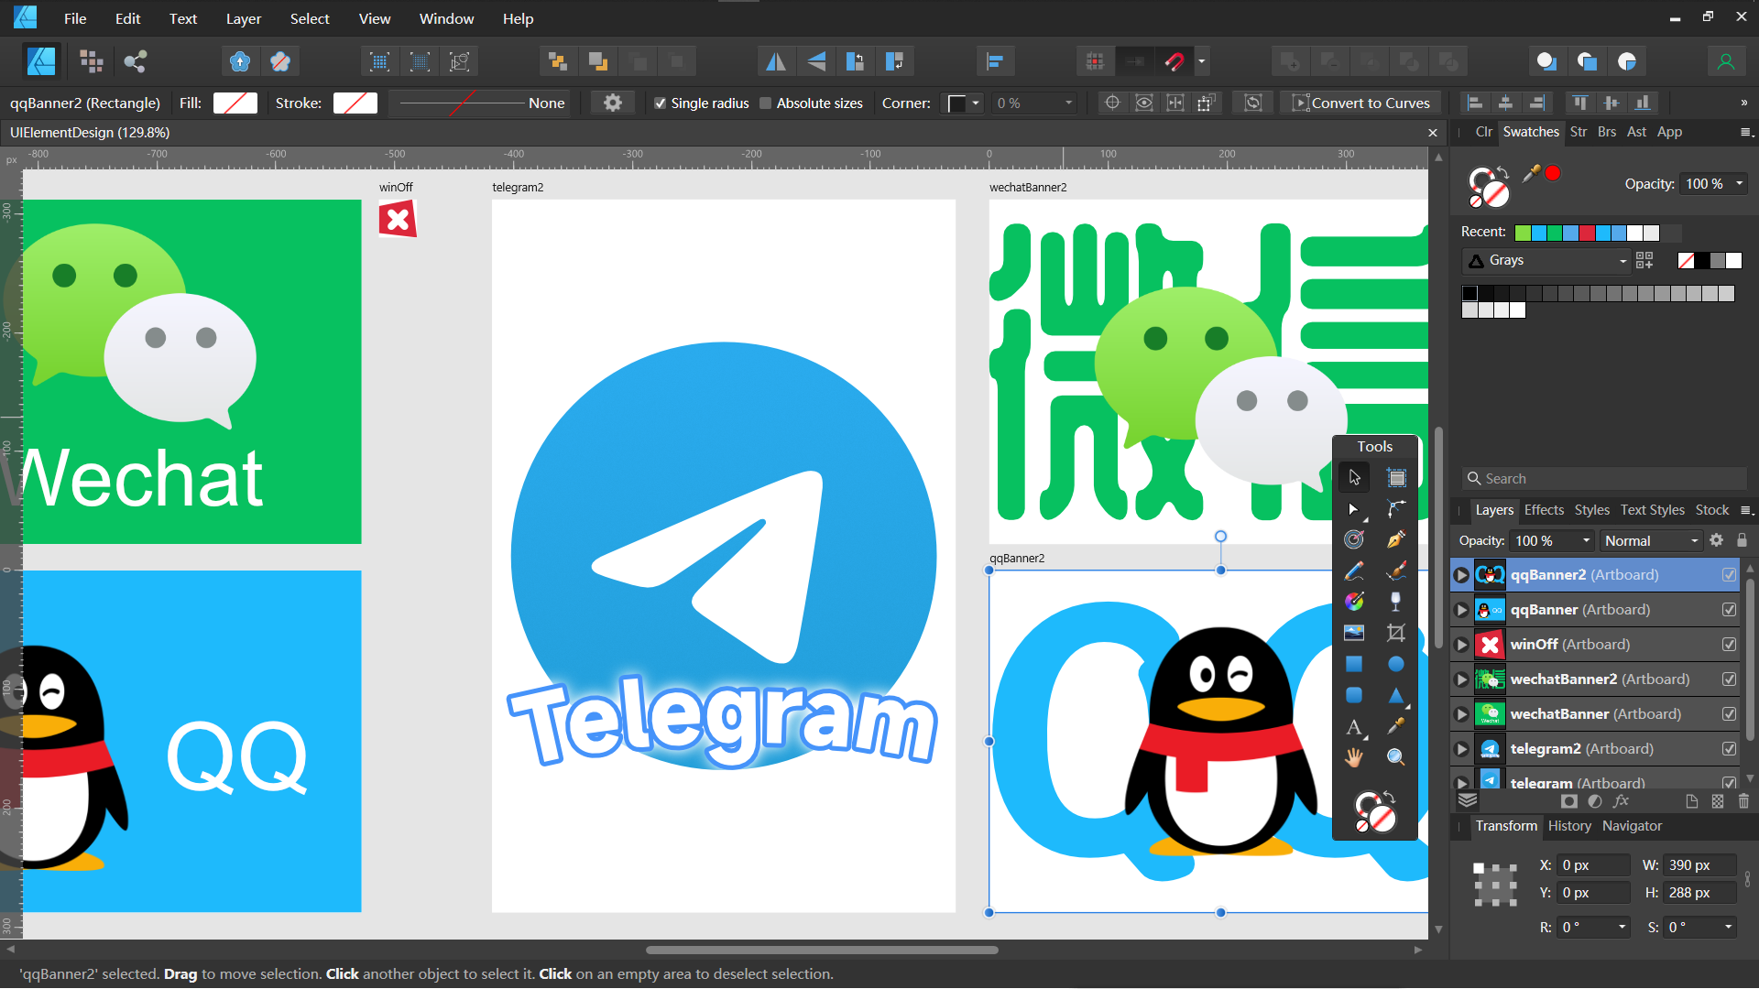This screenshot has width=1759, height=989.
Task: Click Convert to Curves button
Action: pos(1360,103)
